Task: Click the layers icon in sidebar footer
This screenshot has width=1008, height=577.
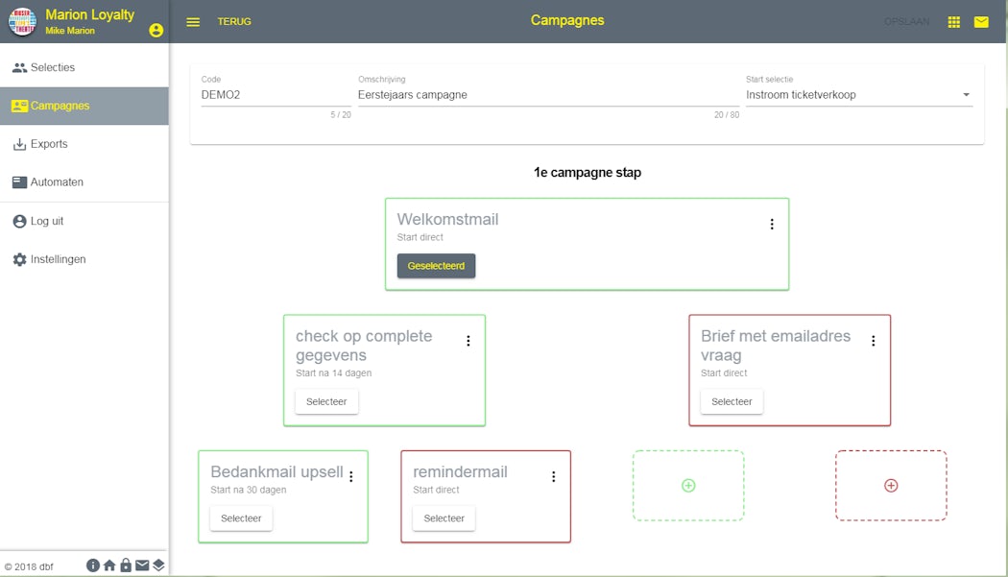Action: (158, 565)
